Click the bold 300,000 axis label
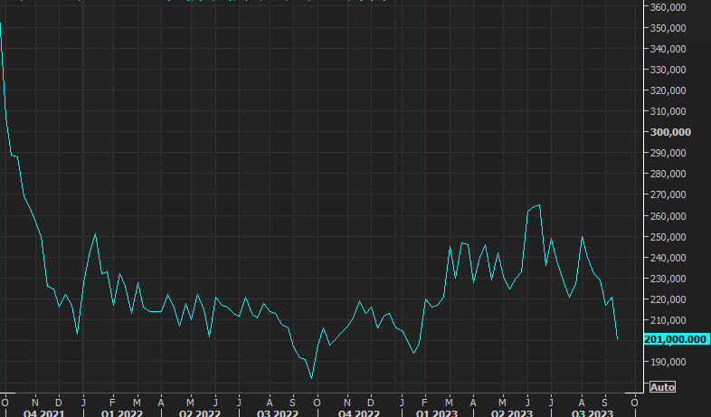Image resolution: width=711 pixels, height=417 pixels. point(670,132)
